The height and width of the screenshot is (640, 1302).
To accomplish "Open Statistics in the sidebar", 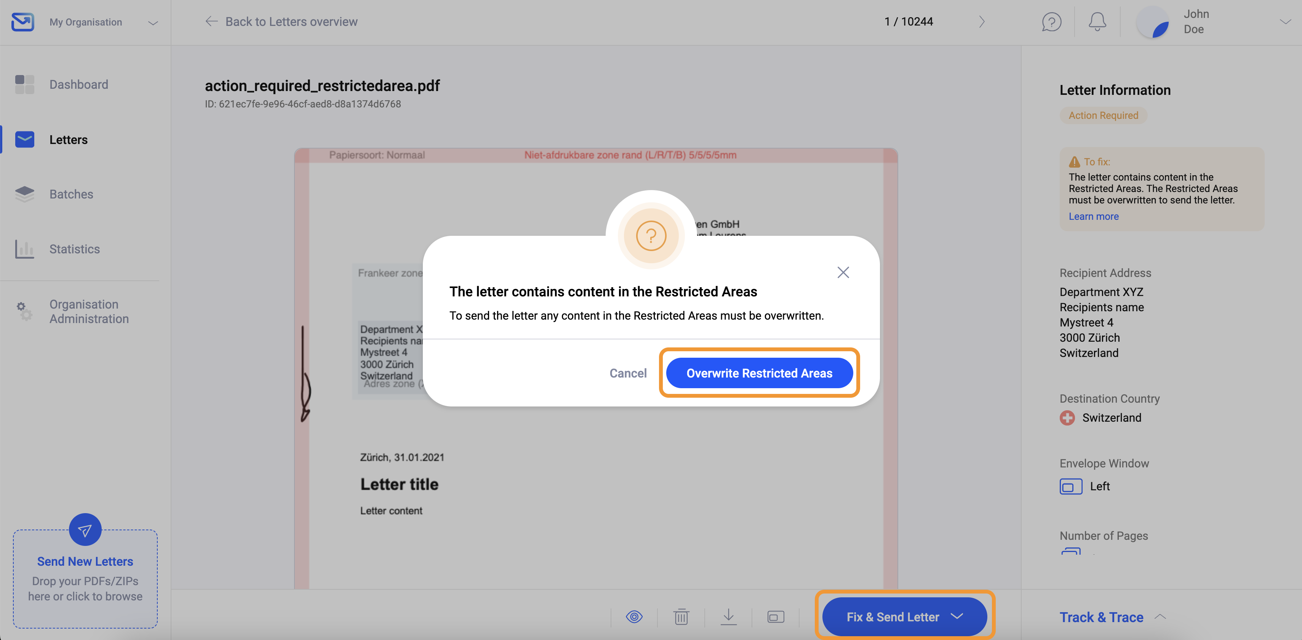I will (x=74, y=249).
